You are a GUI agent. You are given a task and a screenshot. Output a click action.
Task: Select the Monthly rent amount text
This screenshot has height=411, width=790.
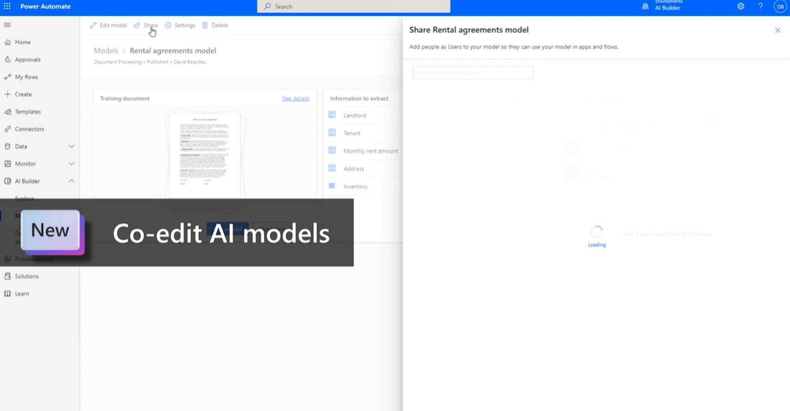tap(371, 151)
